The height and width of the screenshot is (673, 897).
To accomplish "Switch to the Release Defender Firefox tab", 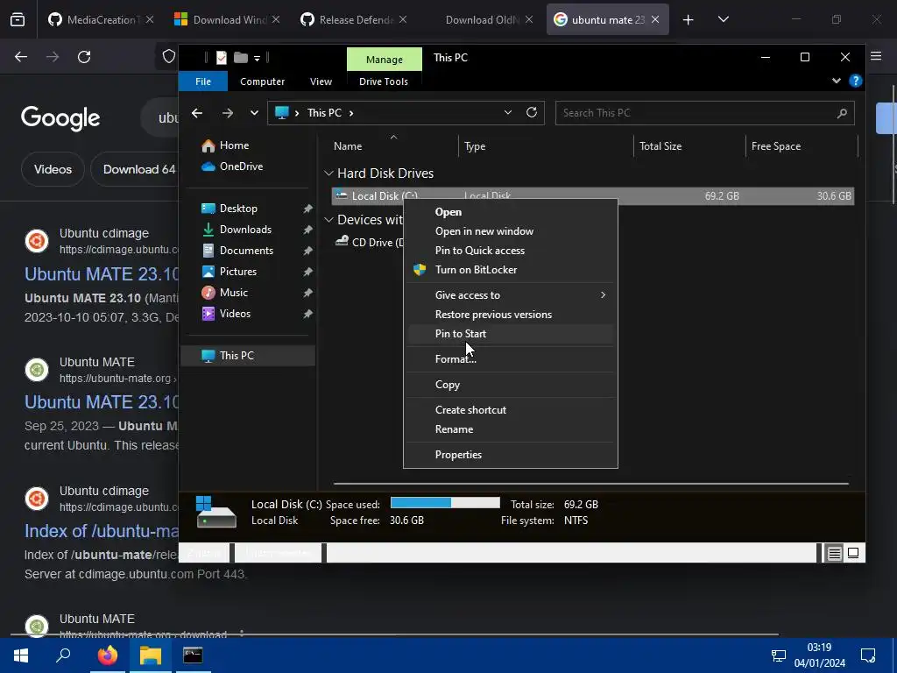I will point(355,19).
